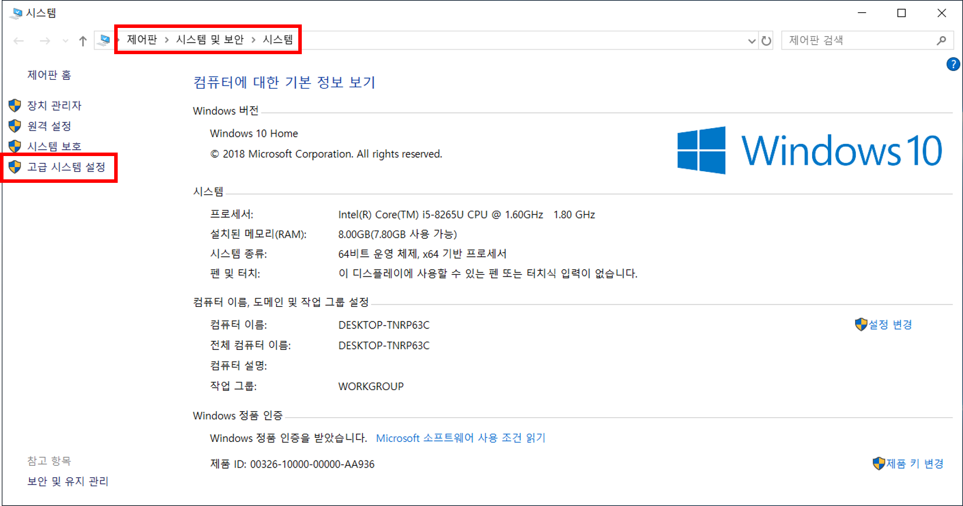Image resolution: width=963 pixels, height=506 pixels.
Task: Open 원격 설정 link
Action: [49, 126]
